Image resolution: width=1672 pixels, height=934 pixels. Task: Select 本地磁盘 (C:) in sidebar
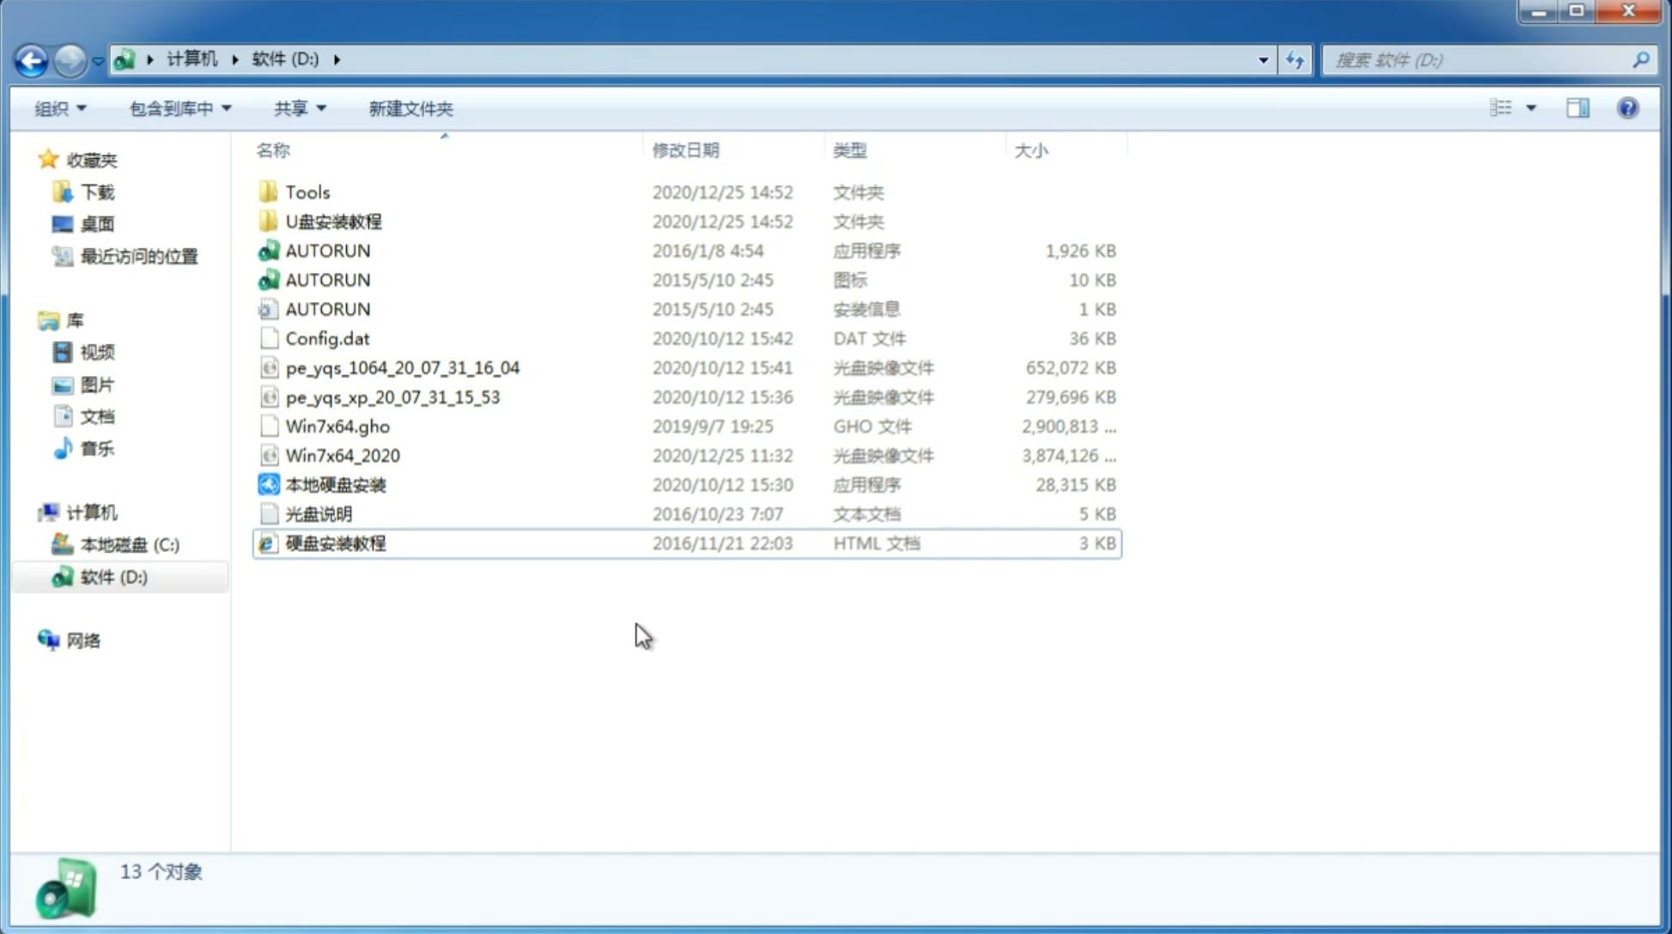(129, 545)
